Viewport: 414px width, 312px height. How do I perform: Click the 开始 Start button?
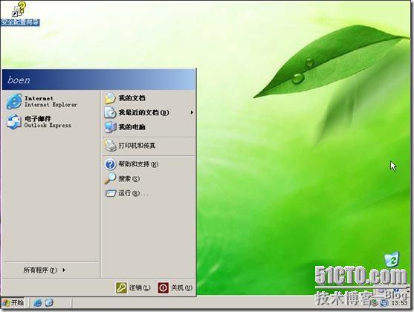(13, 302)
